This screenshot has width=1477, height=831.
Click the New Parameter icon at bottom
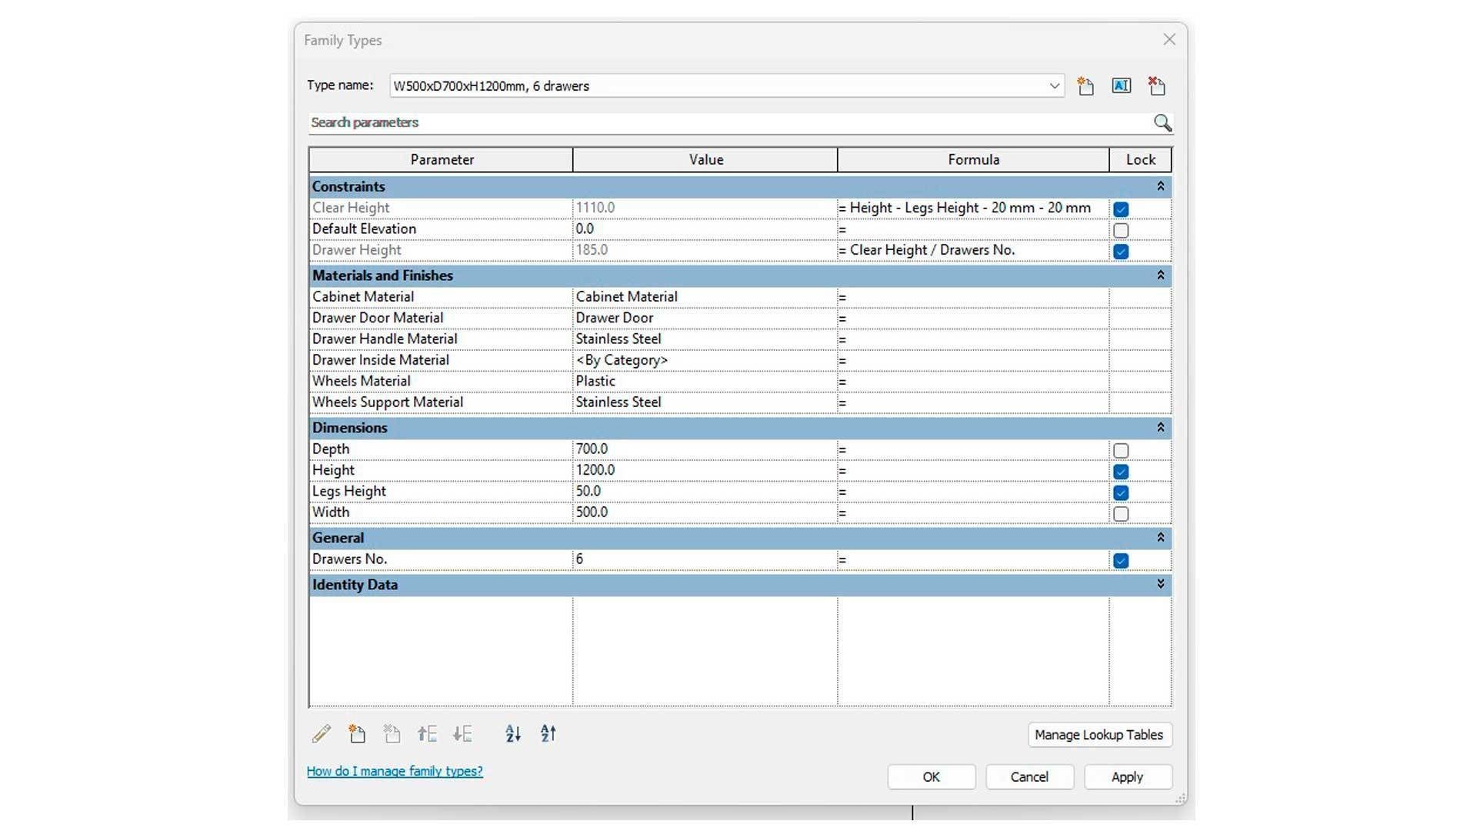357,734
